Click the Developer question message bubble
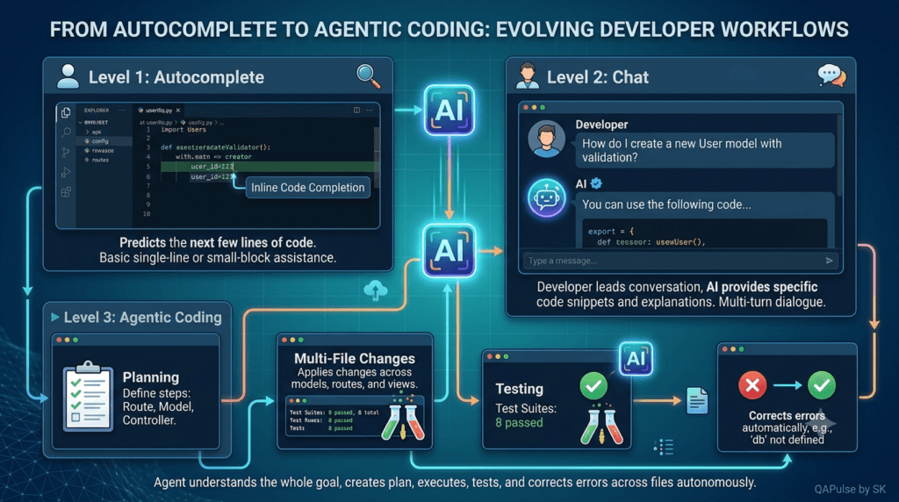This screenshot has height=502, width=899. (x=705, y=150)
